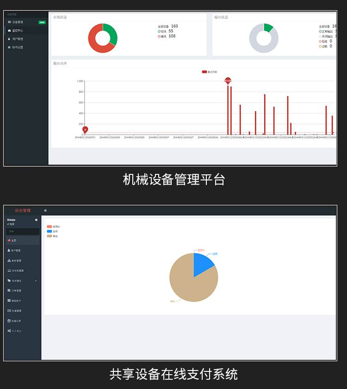Image resolution: width=347 pixels, height=389 pixels.
Task: Expand the 洗衣模式 submenu plus sign
Action: [36, 281]
